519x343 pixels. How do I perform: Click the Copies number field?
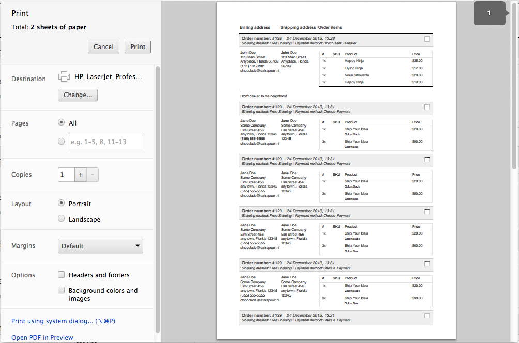(x=66, y=175)
